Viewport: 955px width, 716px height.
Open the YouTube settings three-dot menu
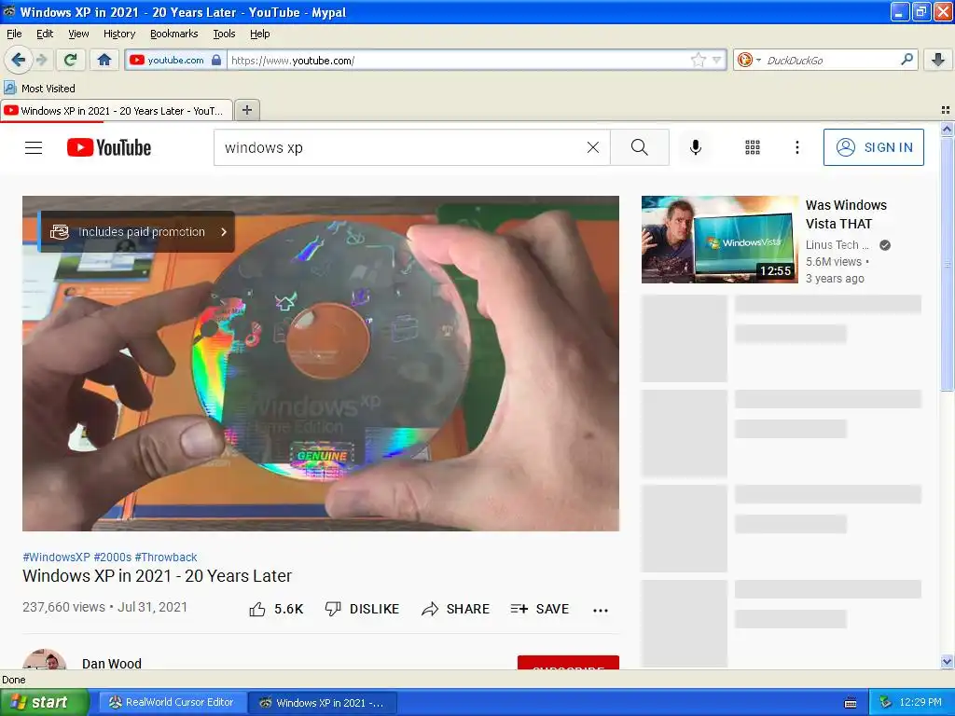coord(796,147)
